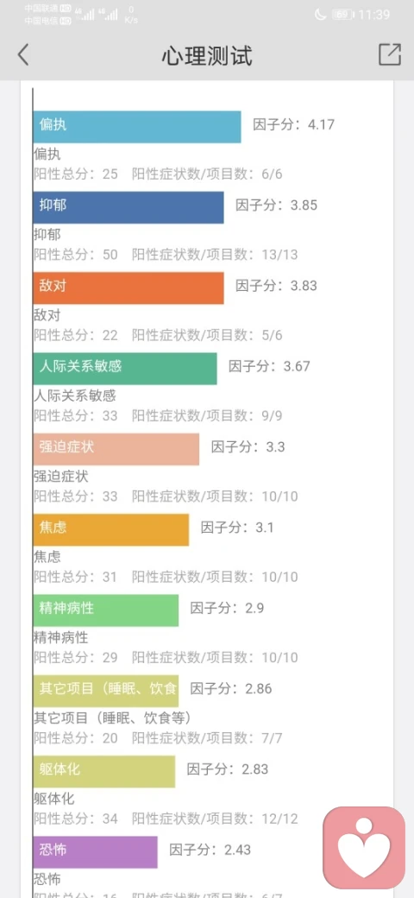
Task: Select the yellow-orange 焦虑 bar
Action: [111, 530]
